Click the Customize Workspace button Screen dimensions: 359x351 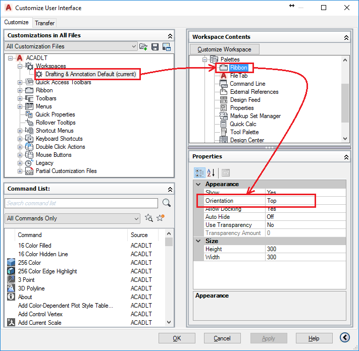[x=224, y=49]
